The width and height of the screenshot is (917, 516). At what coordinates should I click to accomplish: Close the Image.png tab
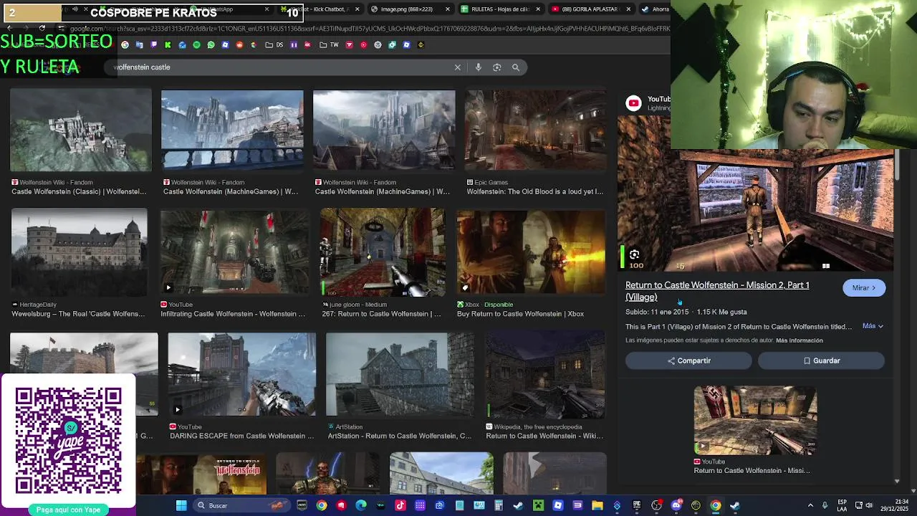point(448,9)
